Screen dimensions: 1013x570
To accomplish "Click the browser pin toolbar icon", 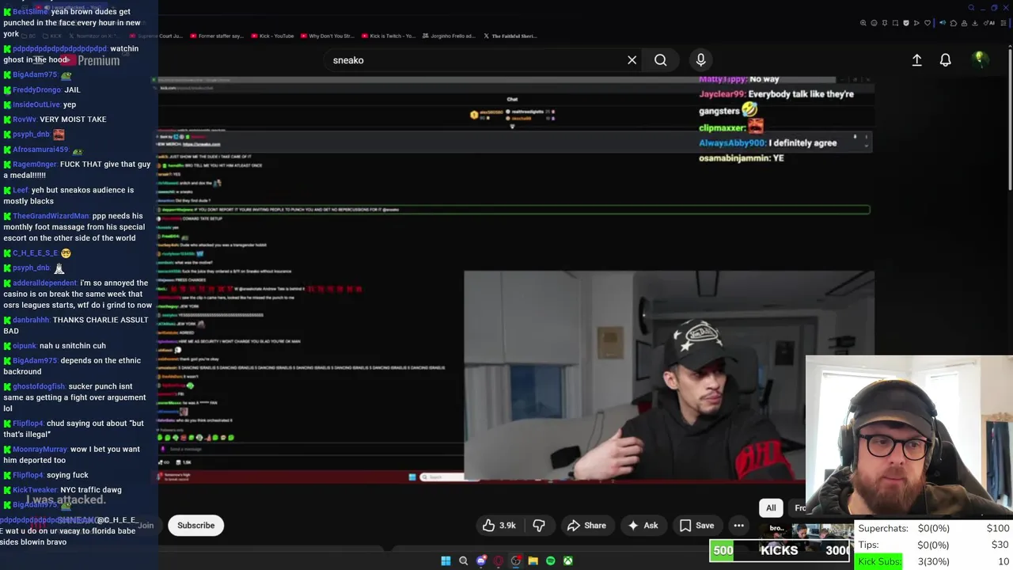I will (x=885, y=23).
